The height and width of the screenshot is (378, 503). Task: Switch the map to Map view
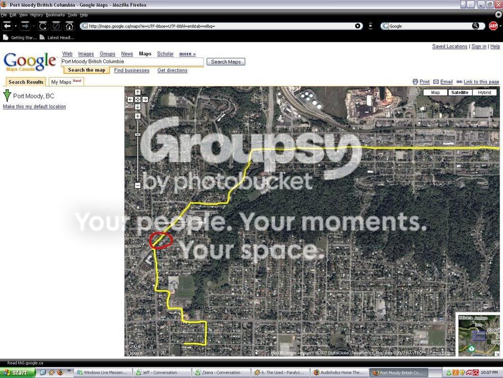pos(435,93)
